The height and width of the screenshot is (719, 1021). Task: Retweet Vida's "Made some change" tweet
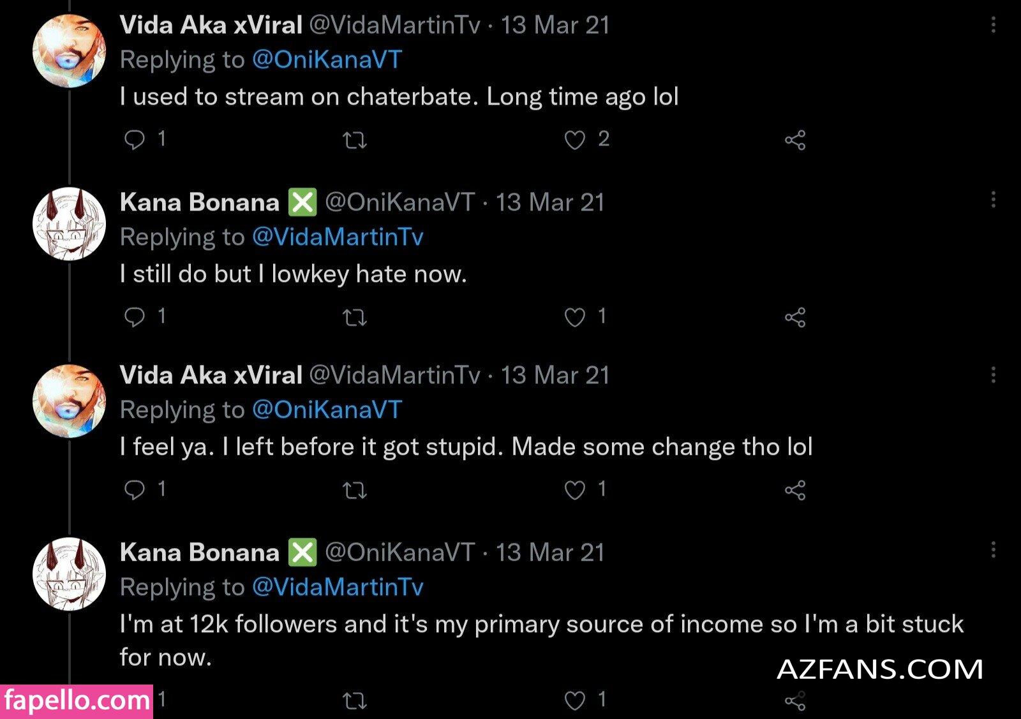pos(355,491)
